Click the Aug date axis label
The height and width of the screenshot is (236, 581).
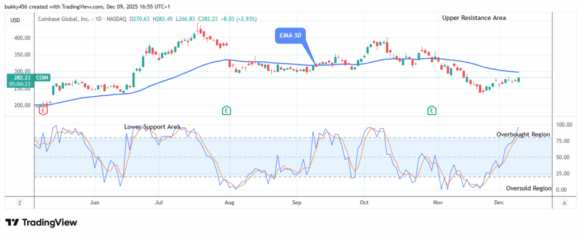point(229,203)
